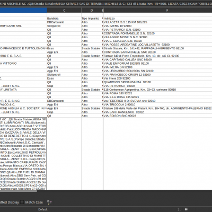Select the VILLASETA S.S.115 KM 186,225 cell
Image resolution: width=212 pixels, height=212 pixels.
[158, 22]
